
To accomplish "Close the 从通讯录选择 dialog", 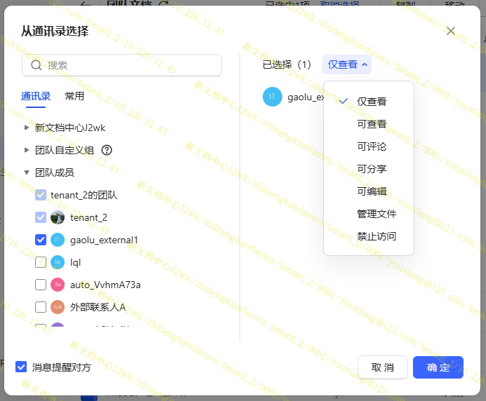I will [x=451, y=31].
